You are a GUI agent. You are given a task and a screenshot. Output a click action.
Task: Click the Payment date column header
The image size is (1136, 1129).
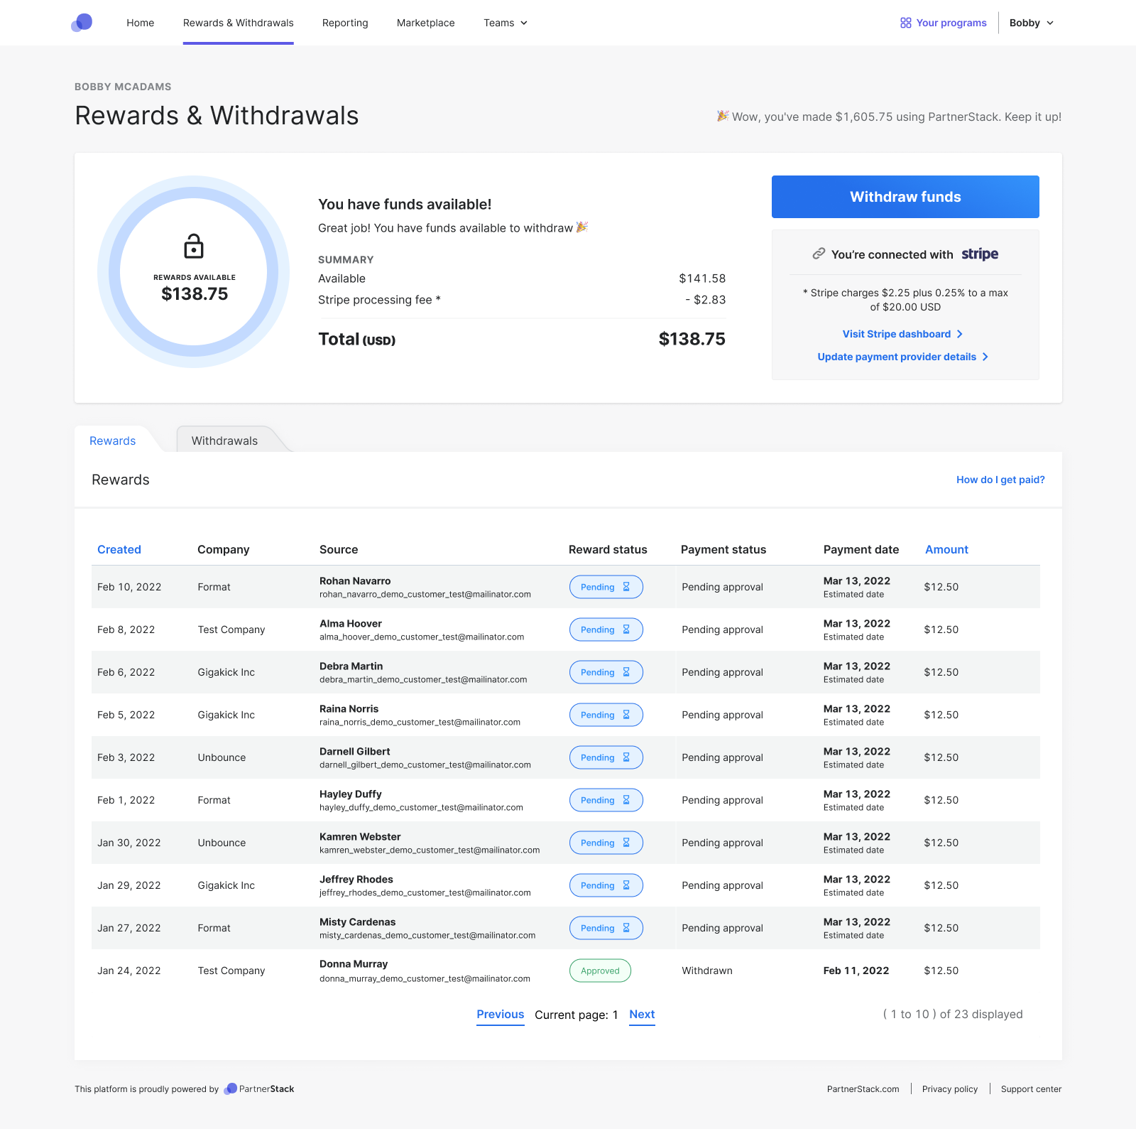coord(861,549)
